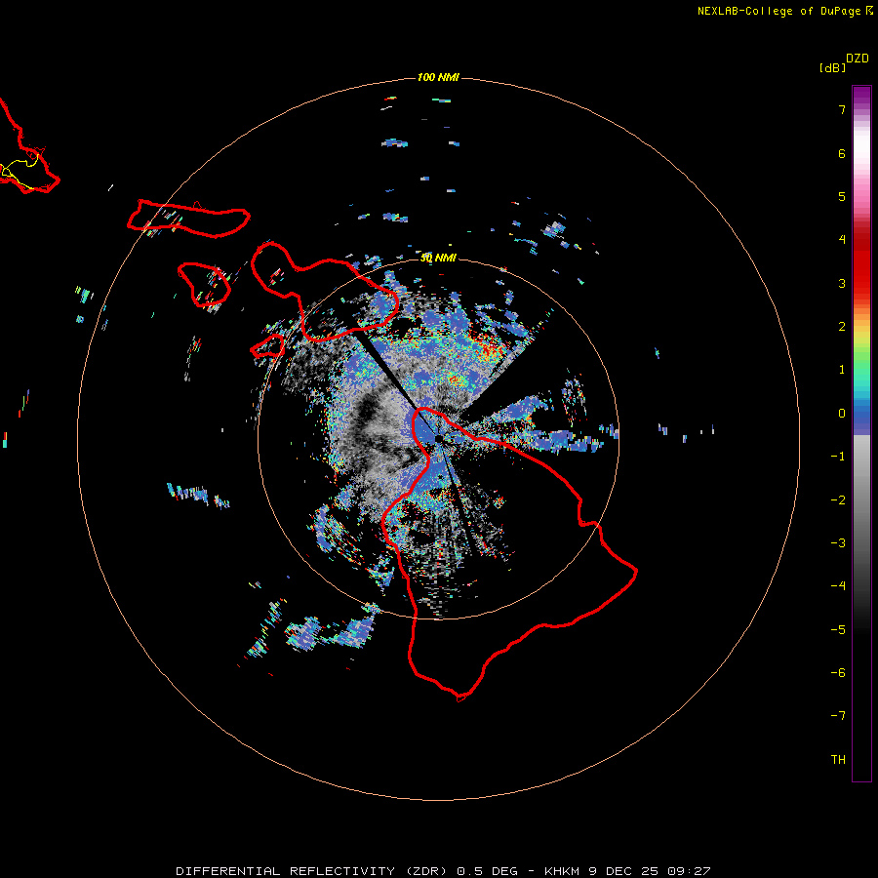The width and height of the screenshot is (878, 878).
Task: Click the radar site center dot
Action: coord(438,438)
